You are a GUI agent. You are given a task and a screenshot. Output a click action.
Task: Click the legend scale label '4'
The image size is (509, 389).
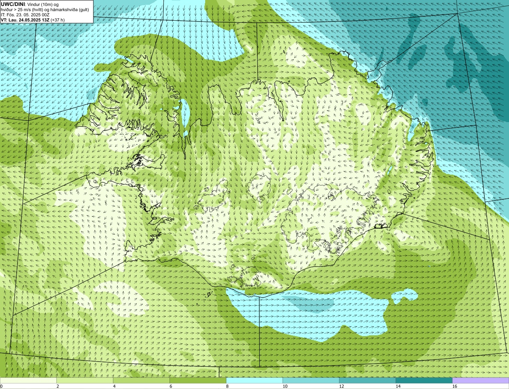coord(115,386)
